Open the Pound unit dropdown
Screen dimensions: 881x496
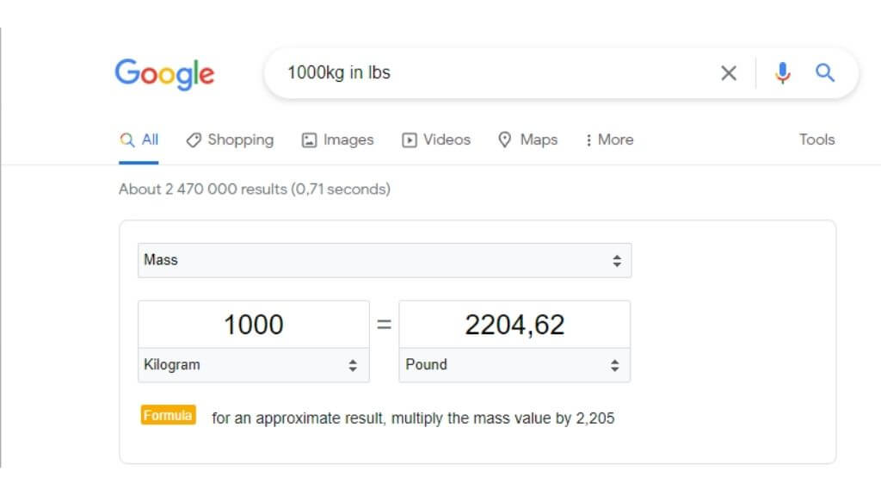(x=514, y=365)
